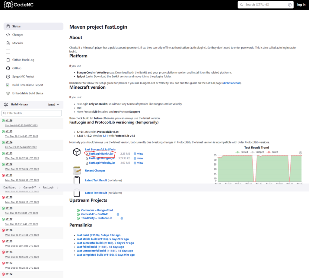The height and width of the screenshot is (278, 309).
Task: Click the search help question-mark icon
Action: coord(290,5)
